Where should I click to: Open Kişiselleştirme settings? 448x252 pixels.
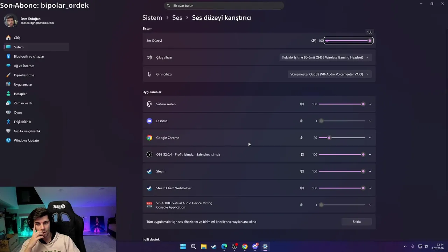point(36,75)
